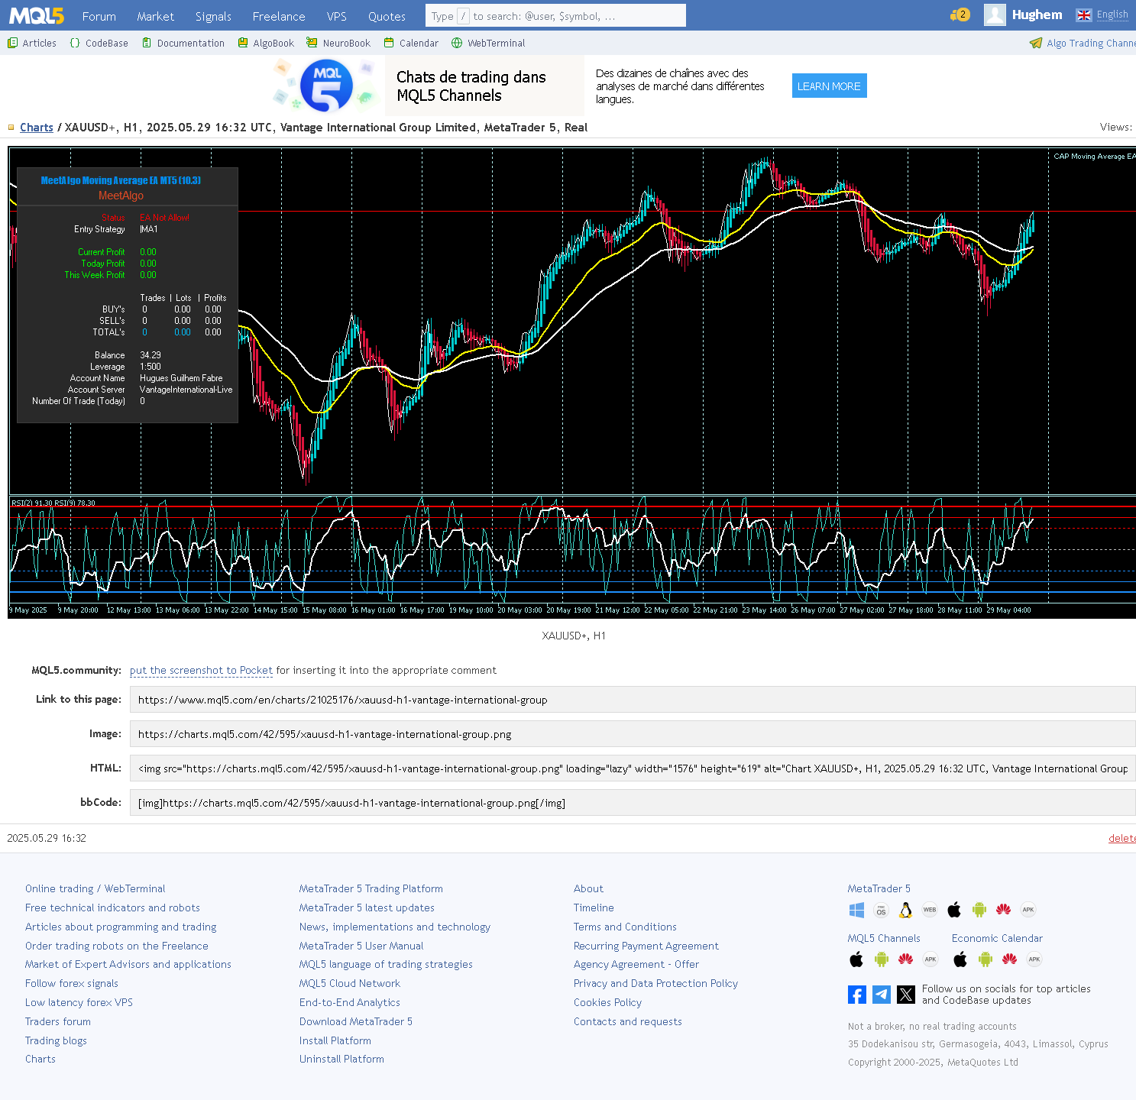1136x1100 pixels.
Task: Get MQL5 Channels Android icon
Action: pyautogui.click(x=882, y=959)
